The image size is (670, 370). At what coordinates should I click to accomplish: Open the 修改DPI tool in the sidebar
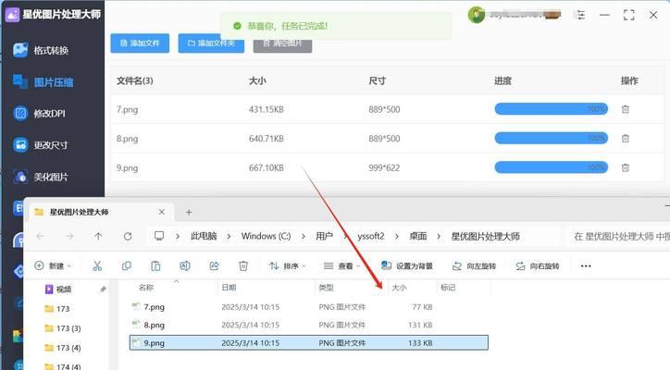(x=39, y=113)
